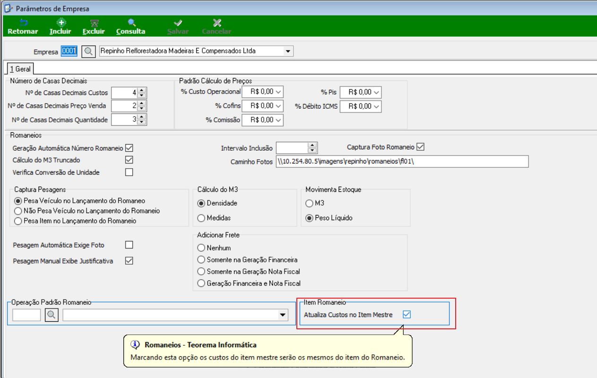This screenshot has height=378, width=597.
Task: Click the Retornar toolbar button
Action: pyautogui.click(x=23, y=27)
